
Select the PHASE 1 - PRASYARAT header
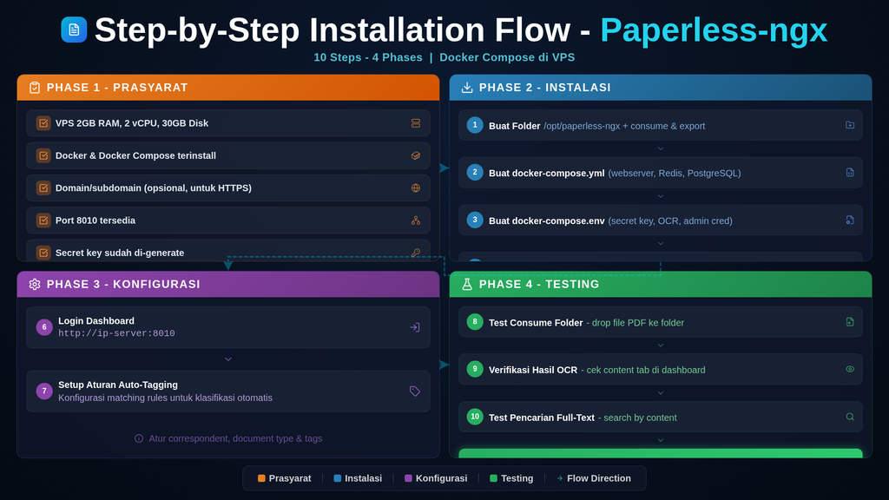(228, 88)
